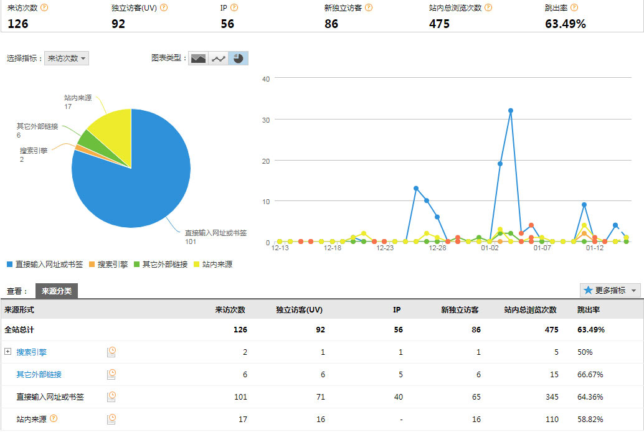Open the 选择指标 来访次数 dropdown

[67, 59]
